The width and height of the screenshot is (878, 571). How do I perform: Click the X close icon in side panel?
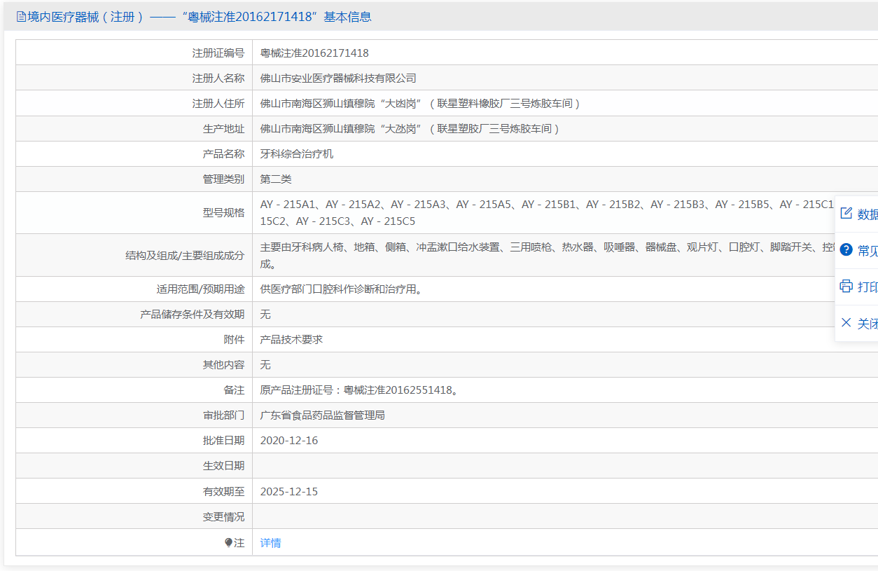tap(846, 323)
